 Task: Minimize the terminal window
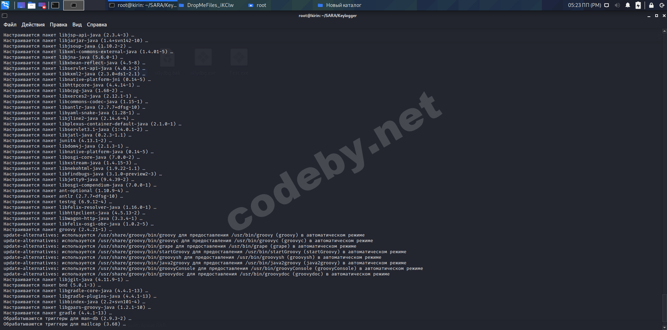(649, 16)
